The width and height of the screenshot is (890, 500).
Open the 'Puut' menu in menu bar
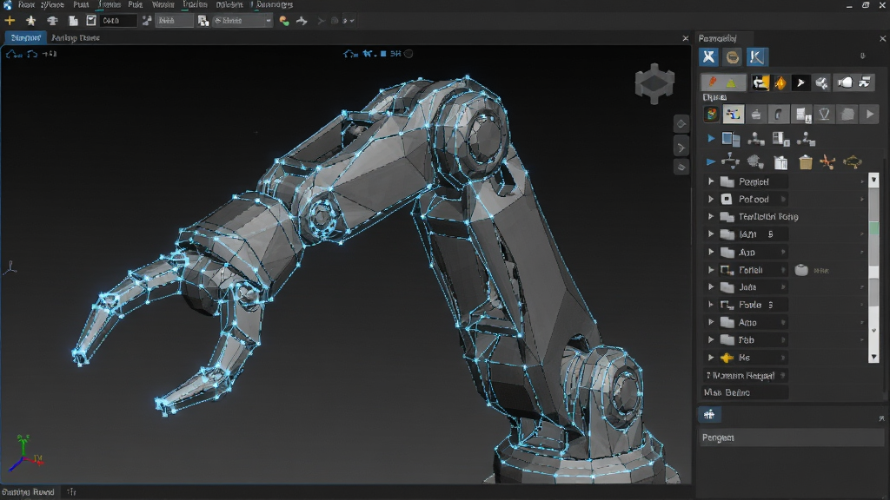[81, 4]
